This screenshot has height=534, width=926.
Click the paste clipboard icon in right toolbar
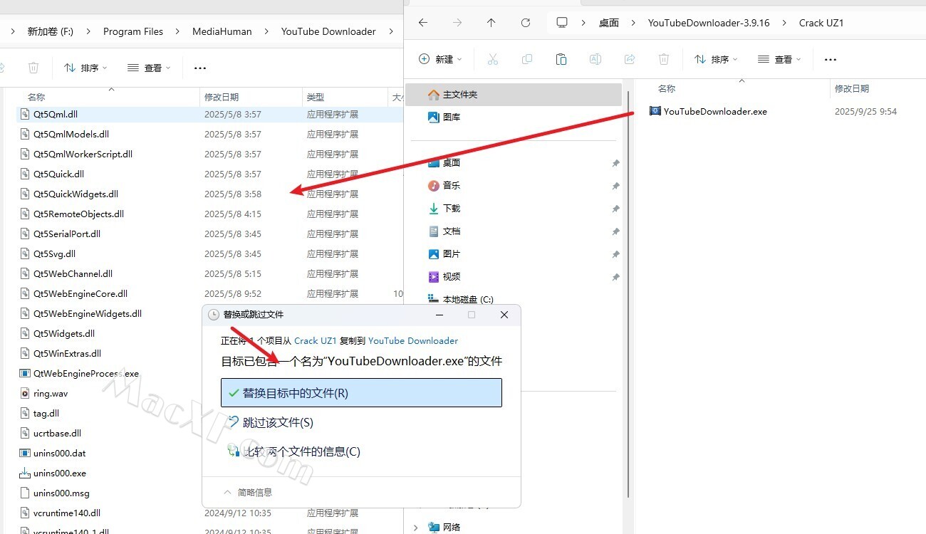click(561, 59)
